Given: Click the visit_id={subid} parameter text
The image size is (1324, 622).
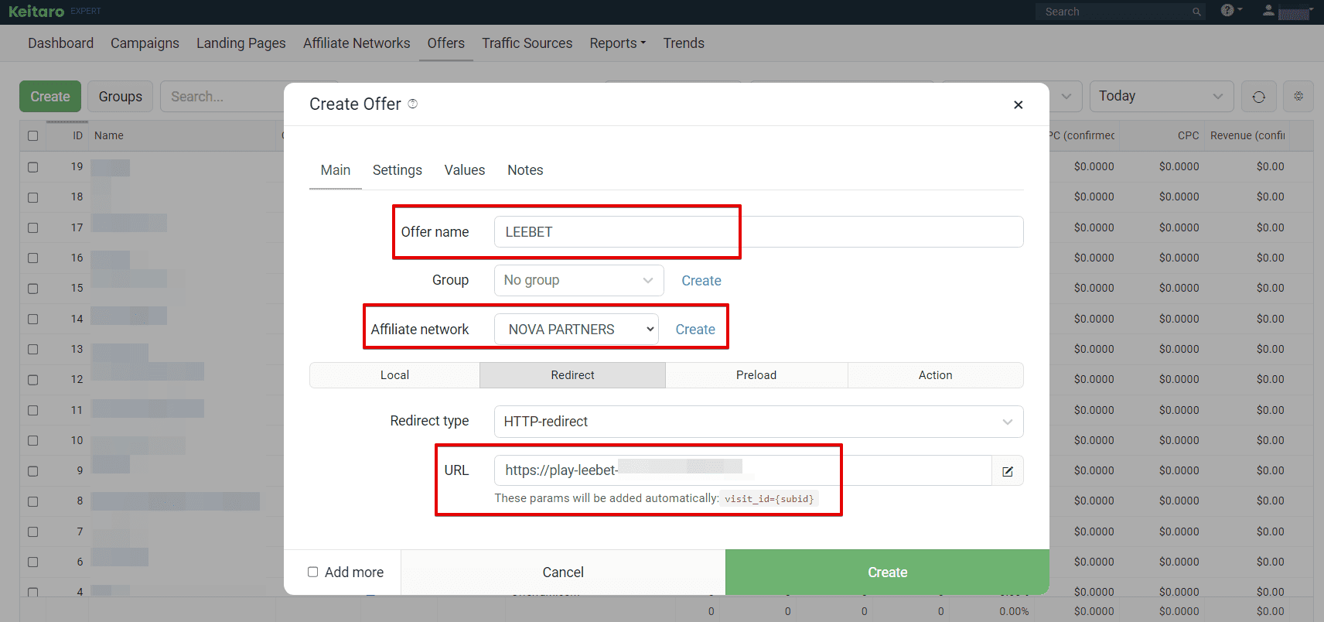Looking at the screenshot, I should point(769,499).
